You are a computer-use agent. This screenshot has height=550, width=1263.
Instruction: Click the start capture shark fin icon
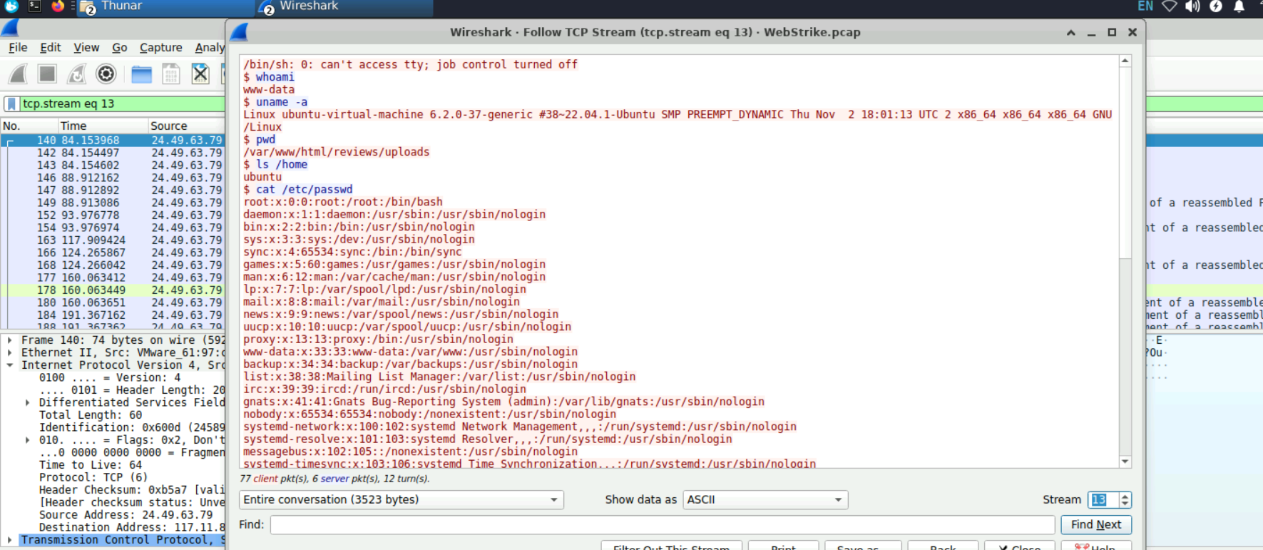(x=19, y=73)
